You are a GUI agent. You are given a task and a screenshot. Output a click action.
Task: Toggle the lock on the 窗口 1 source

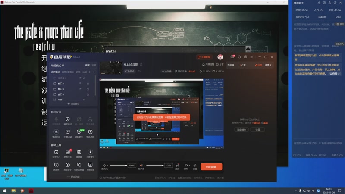pos(88,94)
